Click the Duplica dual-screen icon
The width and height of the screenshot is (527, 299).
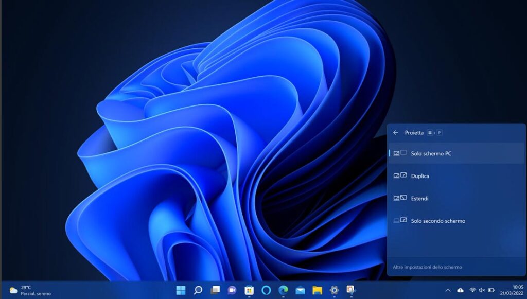click(x=400, y=175)
